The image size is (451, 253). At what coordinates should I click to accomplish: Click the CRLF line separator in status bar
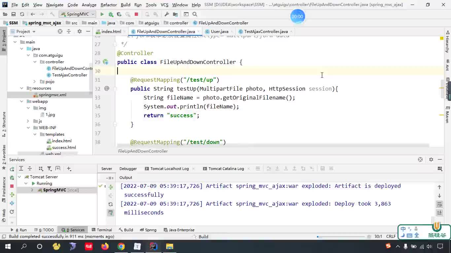391,237
